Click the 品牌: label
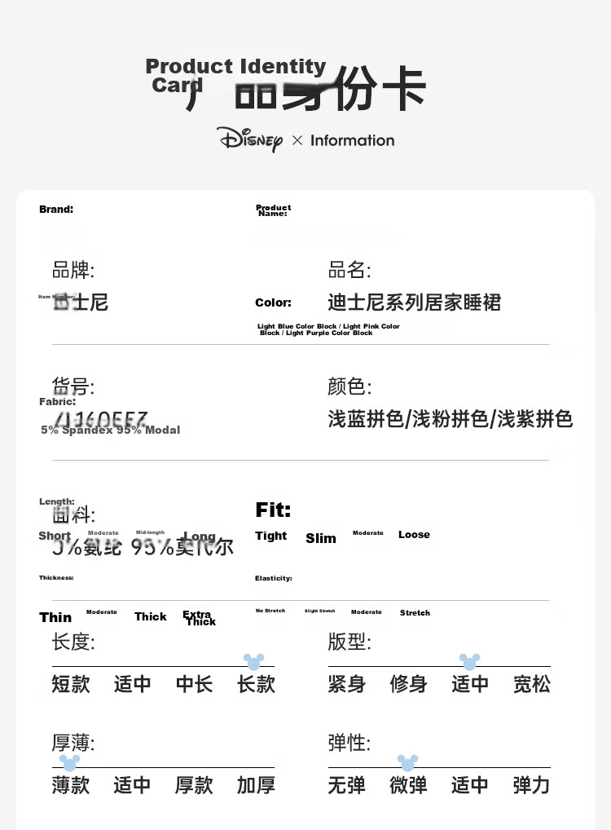The height and width of the screenshot is (830, 611). [73, 270]
